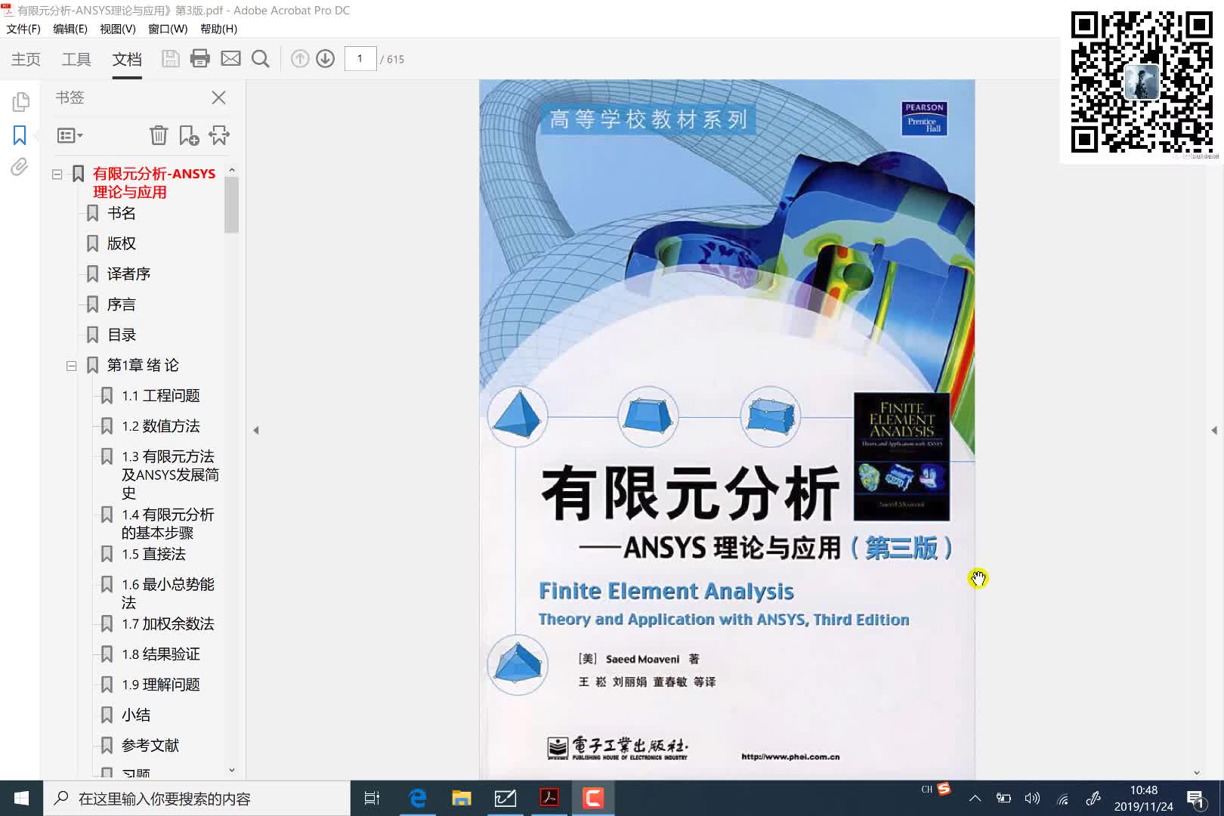The height and width of the screenshot is (816, 1224).
Task: Jump to 1.8 结果验证 bookmark
Action: coord(161,654)
